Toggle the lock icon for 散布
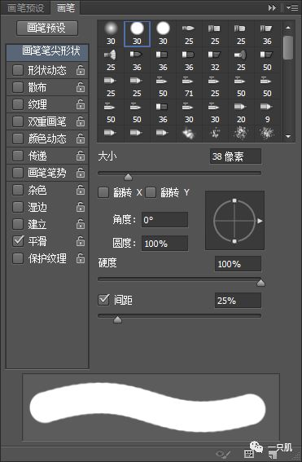 pos(81,87)
